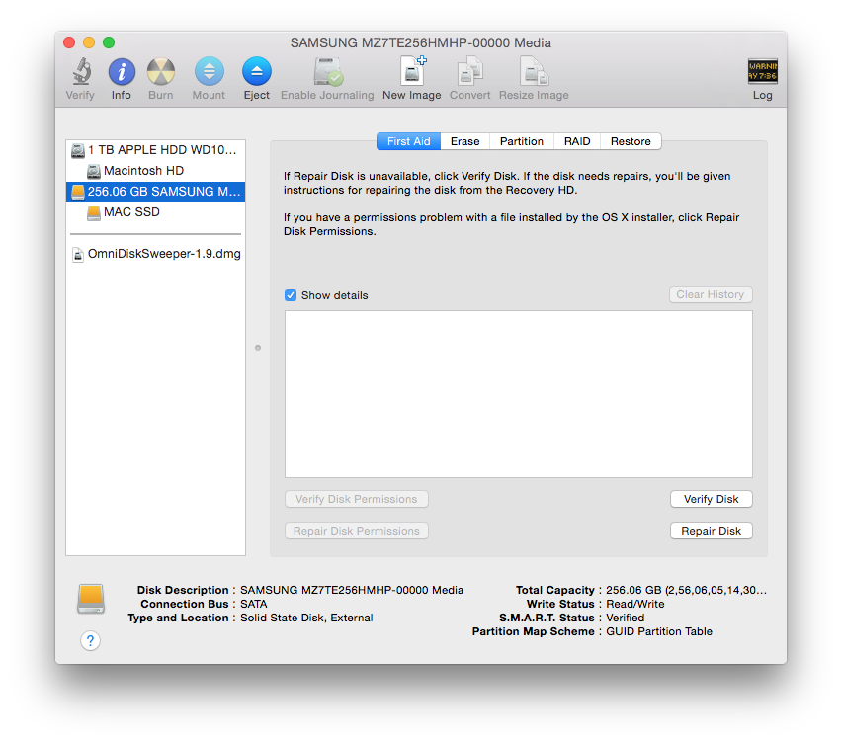Collapse the sidebar using the divider handle
842x743 pixels.
click(257, 348)
